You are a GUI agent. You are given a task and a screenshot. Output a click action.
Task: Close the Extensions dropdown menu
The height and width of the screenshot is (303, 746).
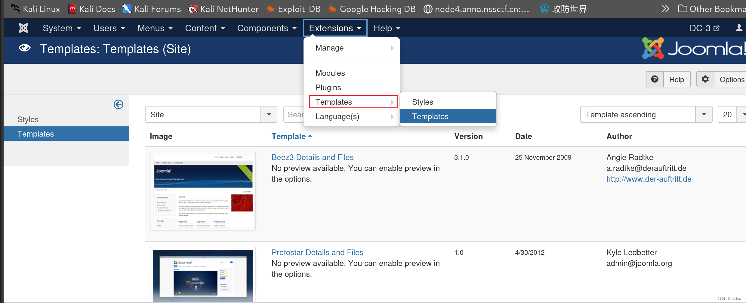[x=335, y=28]
